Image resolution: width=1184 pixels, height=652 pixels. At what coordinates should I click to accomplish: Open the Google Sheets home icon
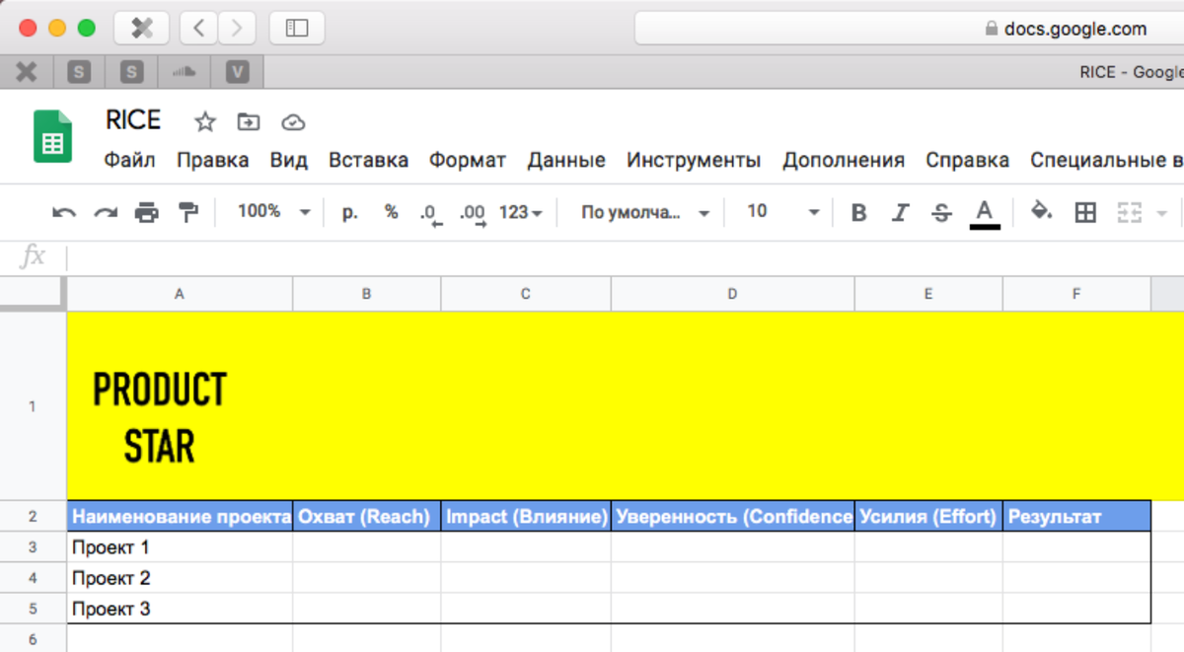[52, 136]
